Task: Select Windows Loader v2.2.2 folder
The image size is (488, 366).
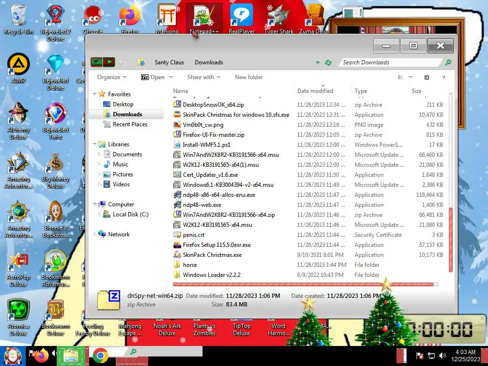Action: (x=212, y=275)
